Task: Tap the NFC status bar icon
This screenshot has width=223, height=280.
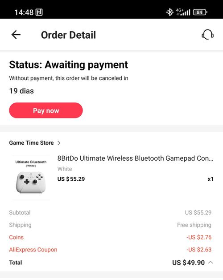Action: coord(39,12)
